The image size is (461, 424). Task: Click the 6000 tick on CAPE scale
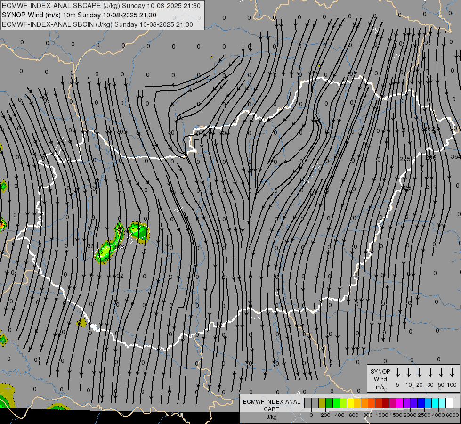pos(453,415)
